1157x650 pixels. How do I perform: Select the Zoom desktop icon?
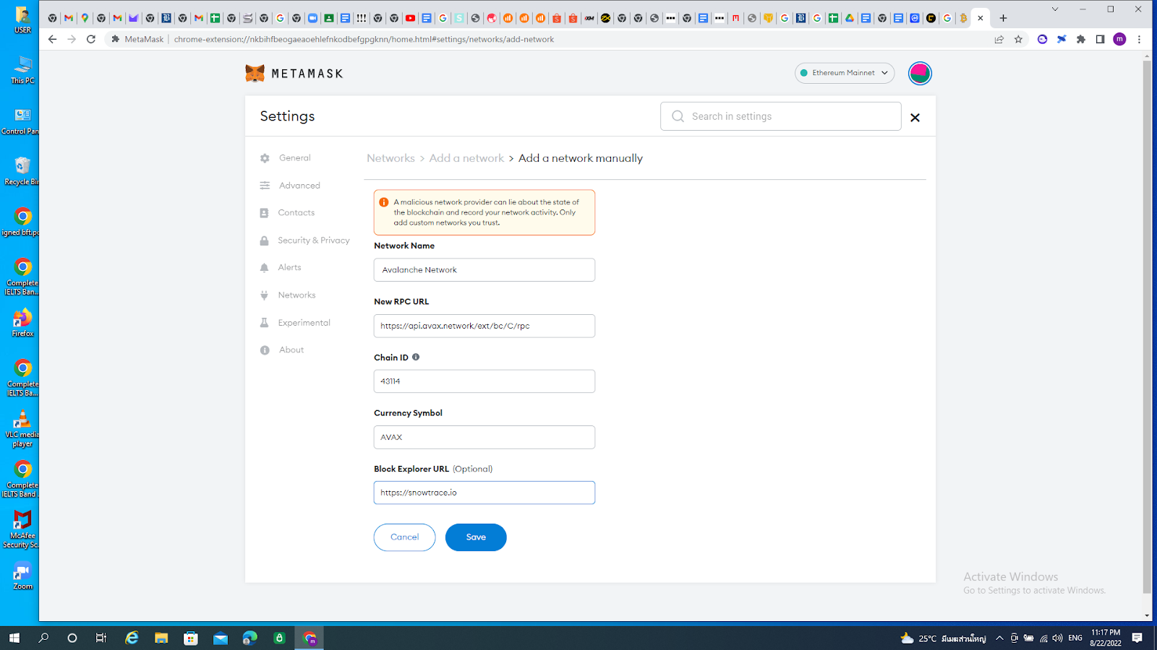[x=22, y=576]
